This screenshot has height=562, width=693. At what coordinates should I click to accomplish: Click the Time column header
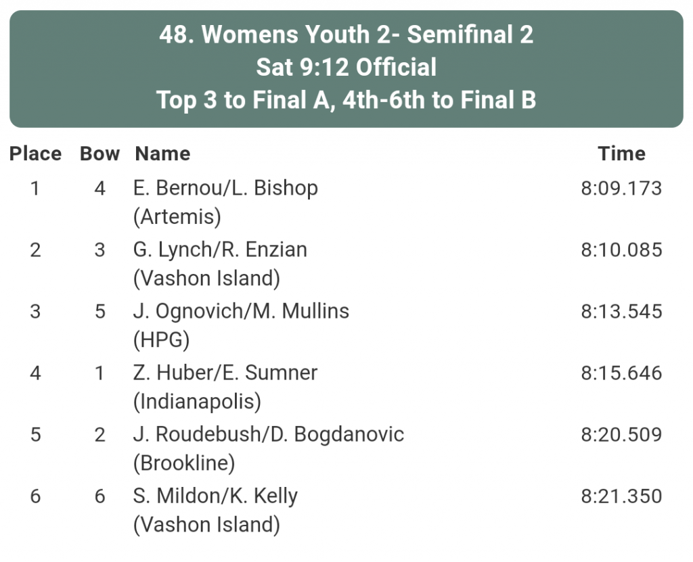[621, 154]
